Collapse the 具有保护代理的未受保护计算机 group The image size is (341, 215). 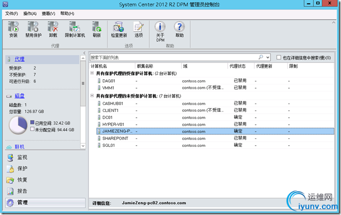(92, 96)
